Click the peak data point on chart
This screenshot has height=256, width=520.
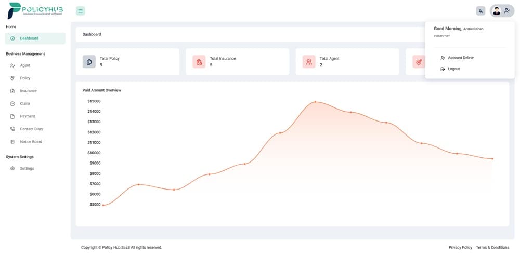point(315,102)
